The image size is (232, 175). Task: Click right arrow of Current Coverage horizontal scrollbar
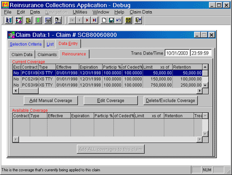click(199, 91)
